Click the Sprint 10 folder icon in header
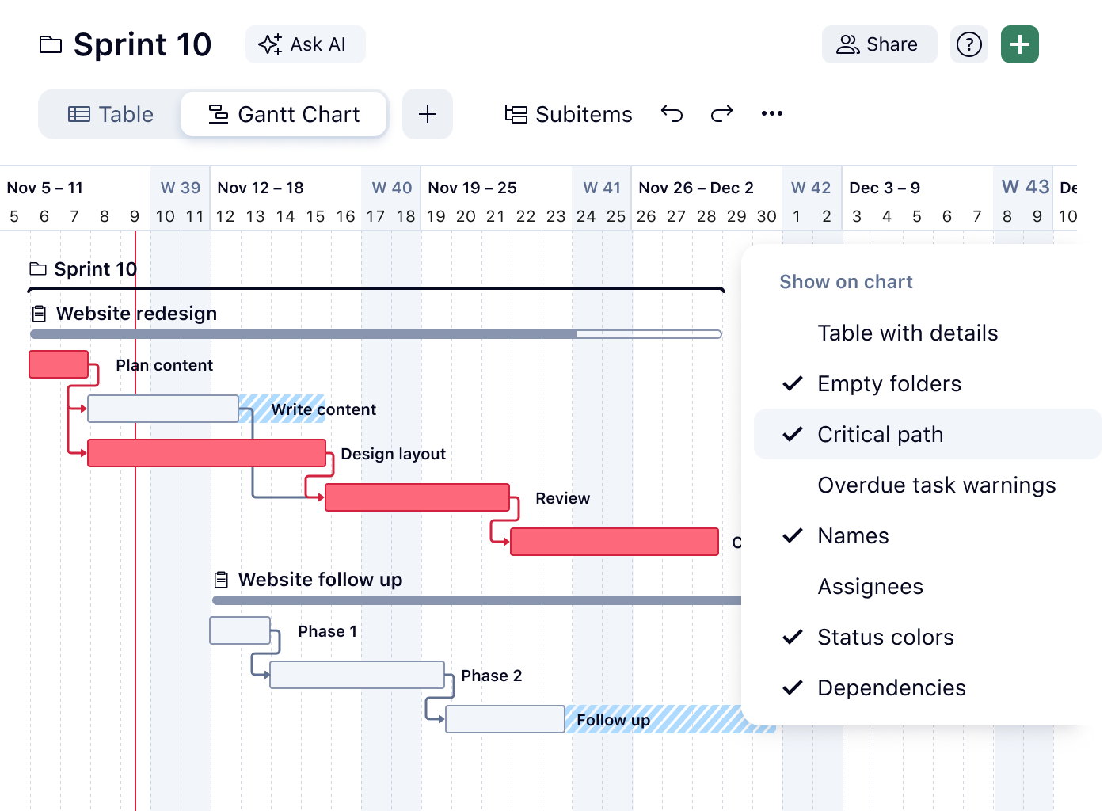The height and width of the screenshot is (811, 1115). point(51,45)
